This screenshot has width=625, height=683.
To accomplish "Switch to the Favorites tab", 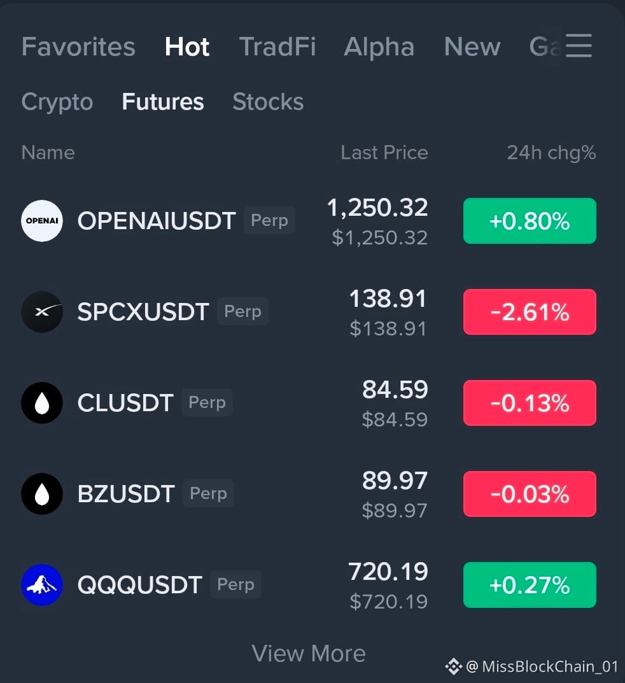I will pos(78,46).
